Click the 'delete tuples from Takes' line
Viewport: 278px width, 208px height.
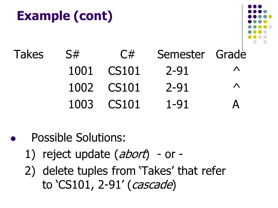[x=125, y=178]
